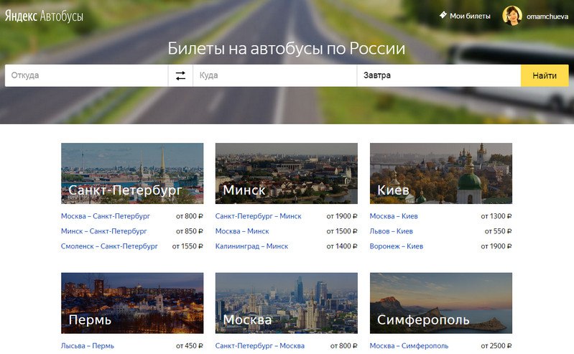This screenshot has width=574, height=354.
Task: Select route Минск – Санкт-Петербург
Action: [104, 231]
